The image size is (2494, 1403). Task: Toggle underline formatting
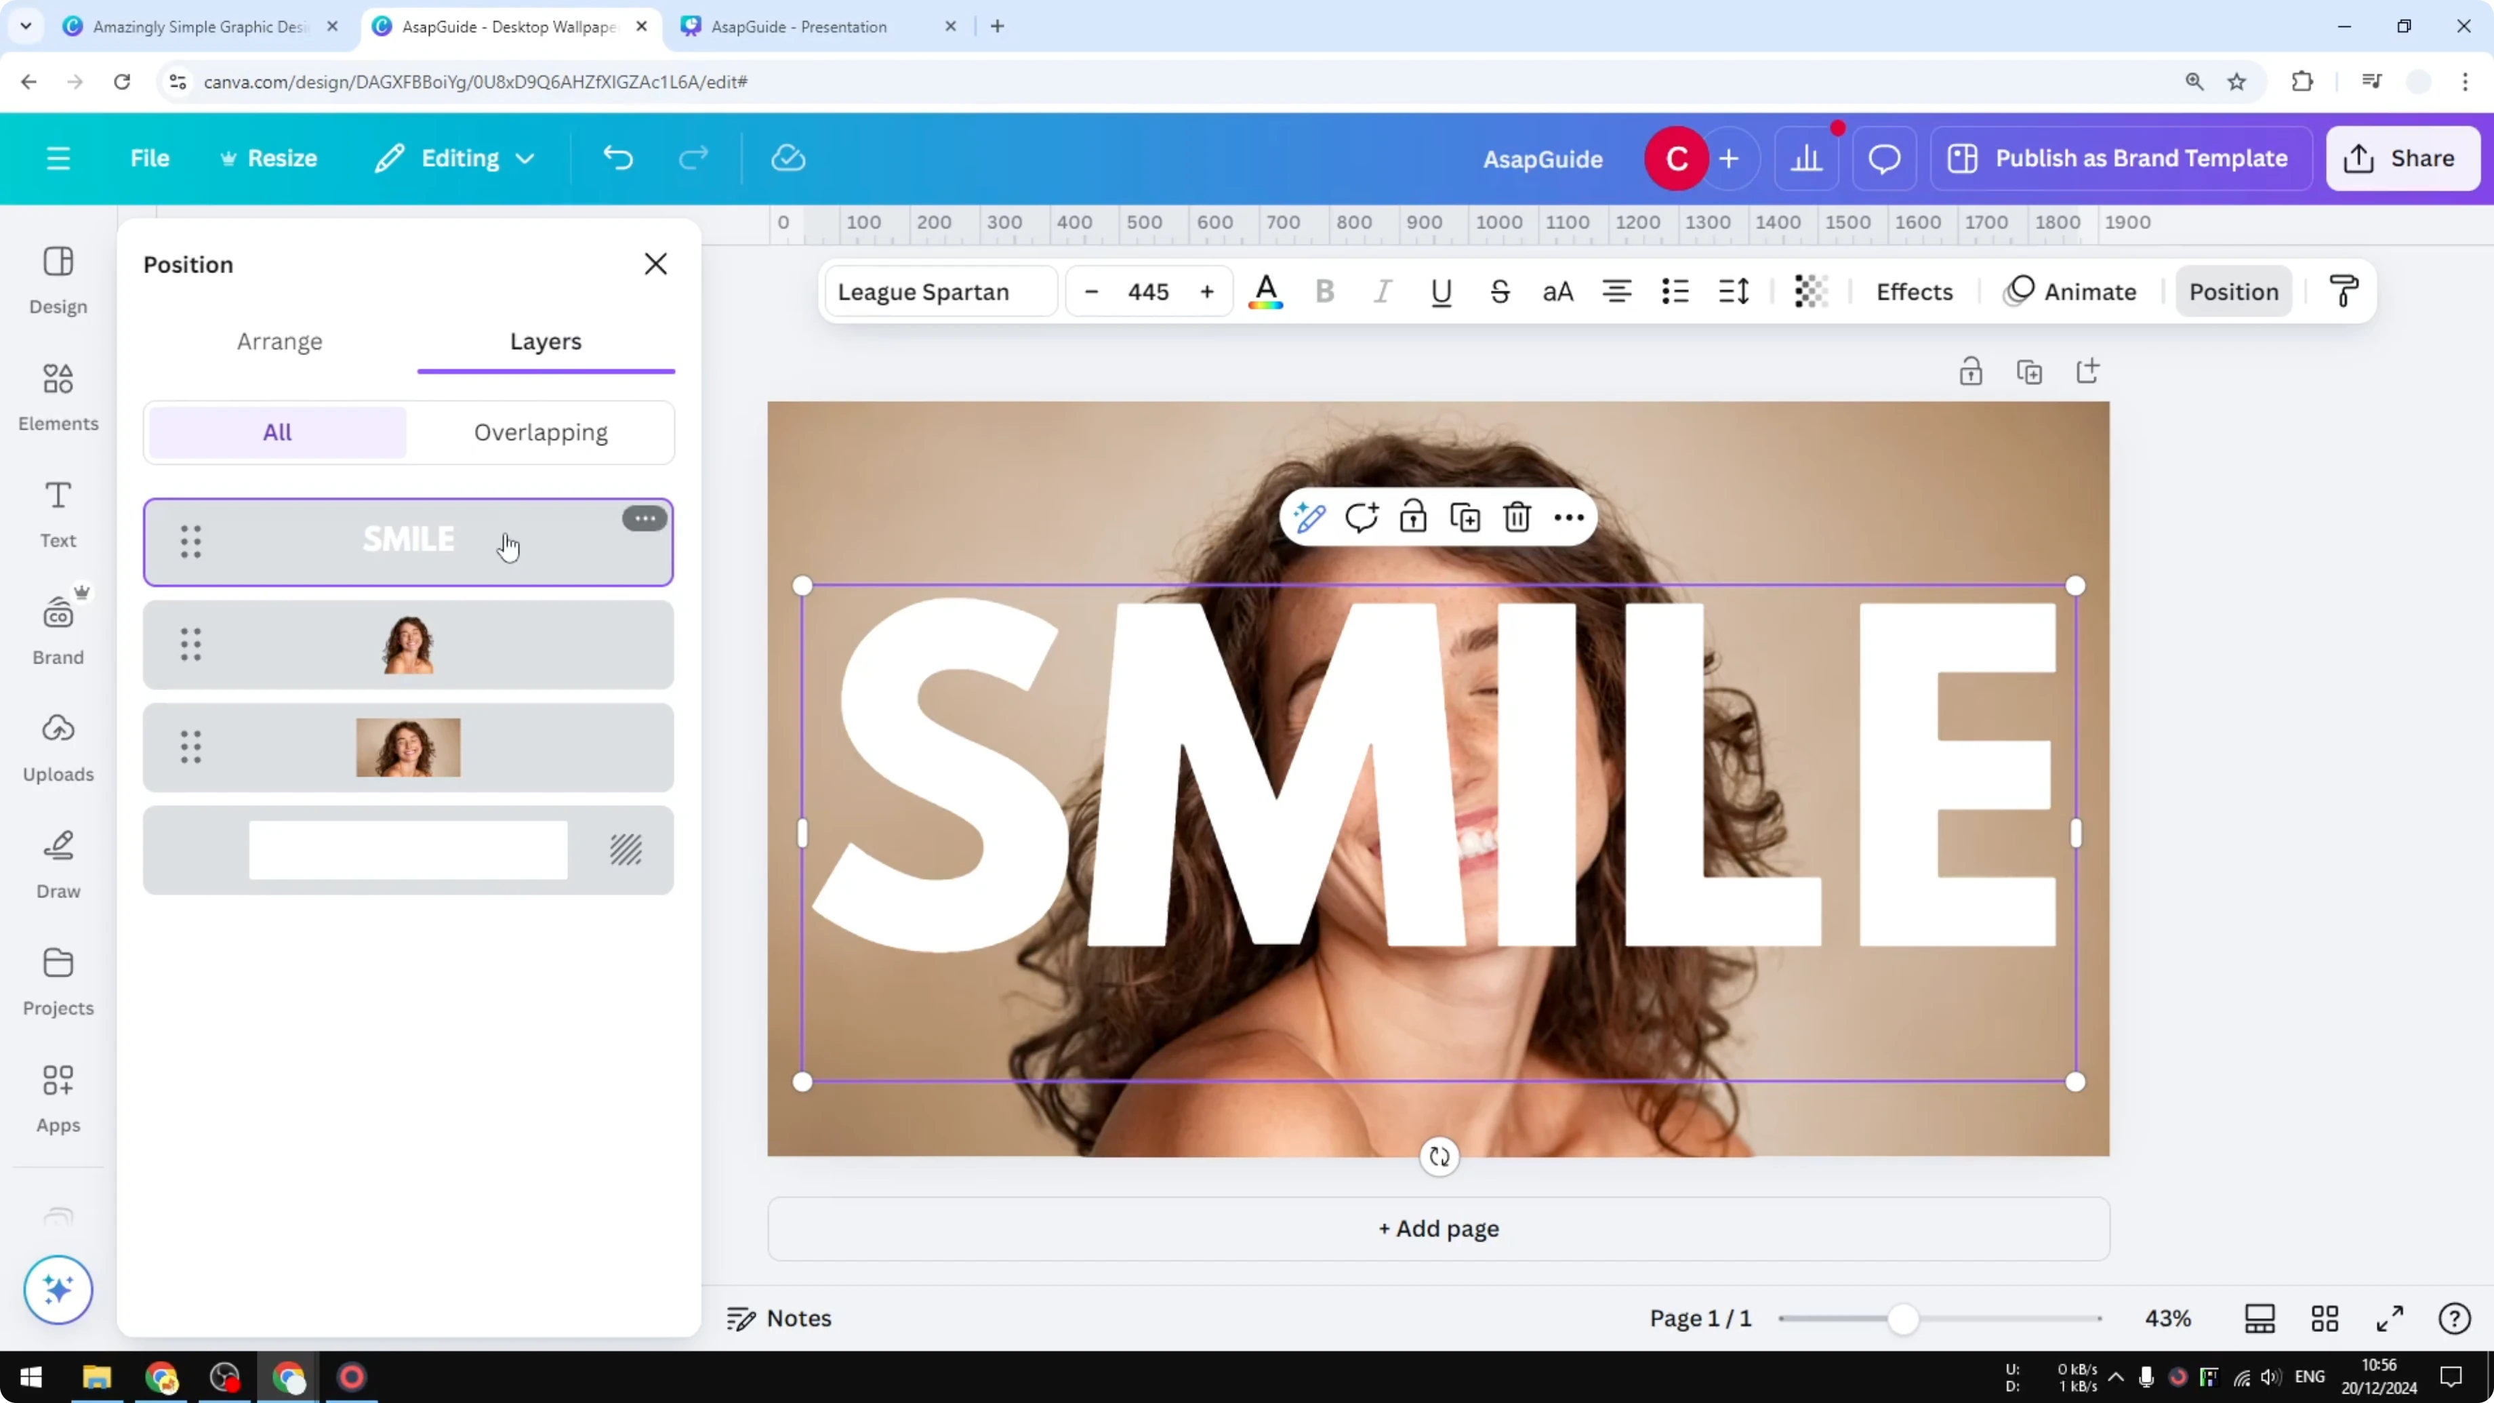pos(1442,291)
